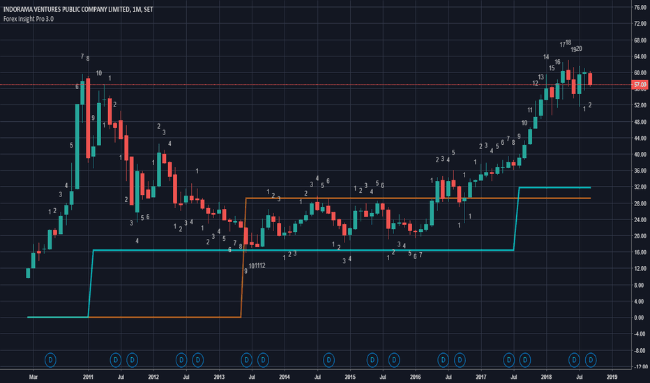Click the 2012 label on the time axis

[153, 377]
